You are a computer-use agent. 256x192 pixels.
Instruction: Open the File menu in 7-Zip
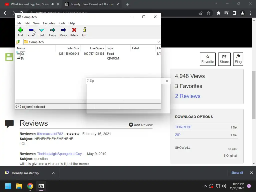(19, 23)
